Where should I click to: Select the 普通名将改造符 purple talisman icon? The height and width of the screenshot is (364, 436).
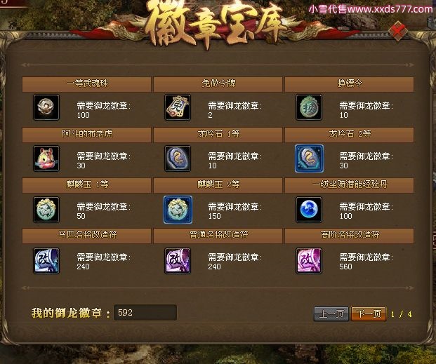tap(178, 261)
